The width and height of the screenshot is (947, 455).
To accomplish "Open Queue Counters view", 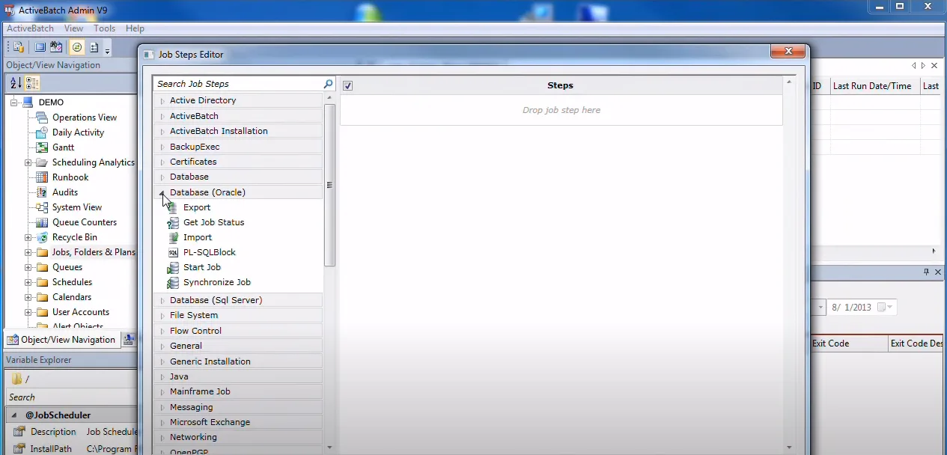I will [x=85, y=222].
